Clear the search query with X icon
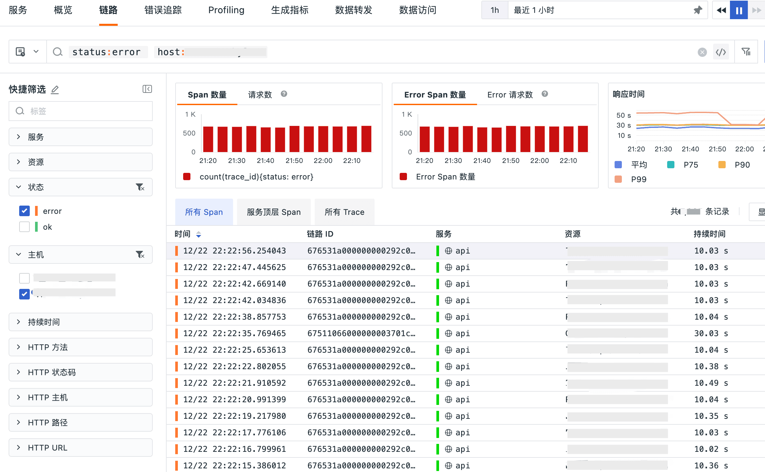 coord(702,52)
